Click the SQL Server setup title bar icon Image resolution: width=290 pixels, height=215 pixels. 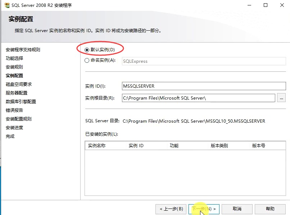pos(7,5)
